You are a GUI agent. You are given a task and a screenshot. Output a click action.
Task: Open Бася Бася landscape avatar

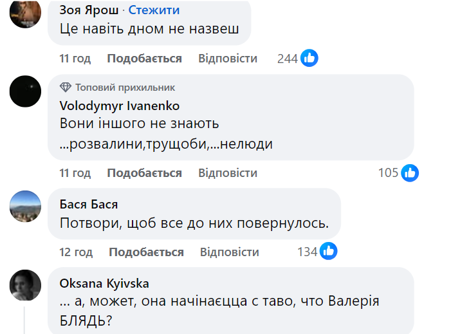(25, 206)
